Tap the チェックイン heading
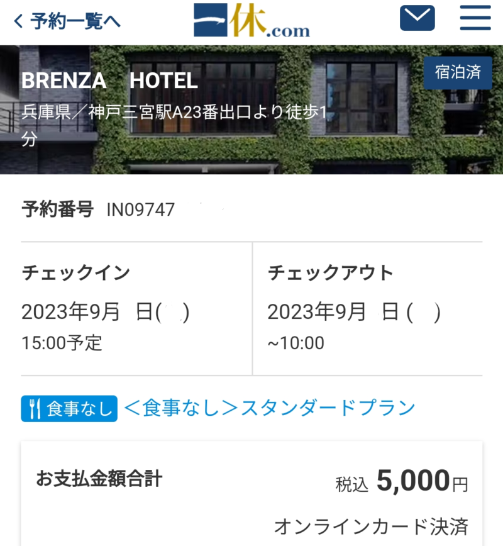The height and width of the screenshot is (546, 503). [75, 274]
